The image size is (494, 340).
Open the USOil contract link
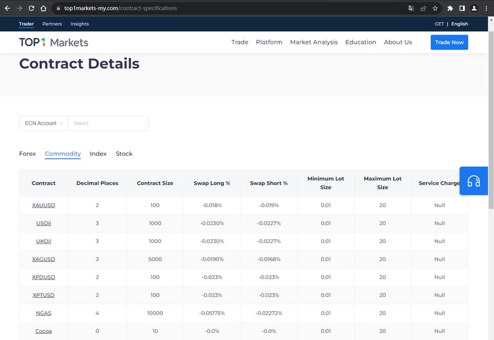[x=43, y=223]
